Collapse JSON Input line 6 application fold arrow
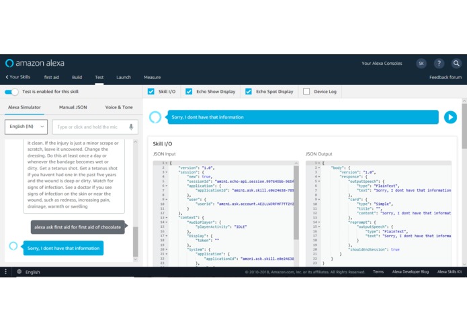Screen dimensions: 467x331 click(x=167, y=186)
